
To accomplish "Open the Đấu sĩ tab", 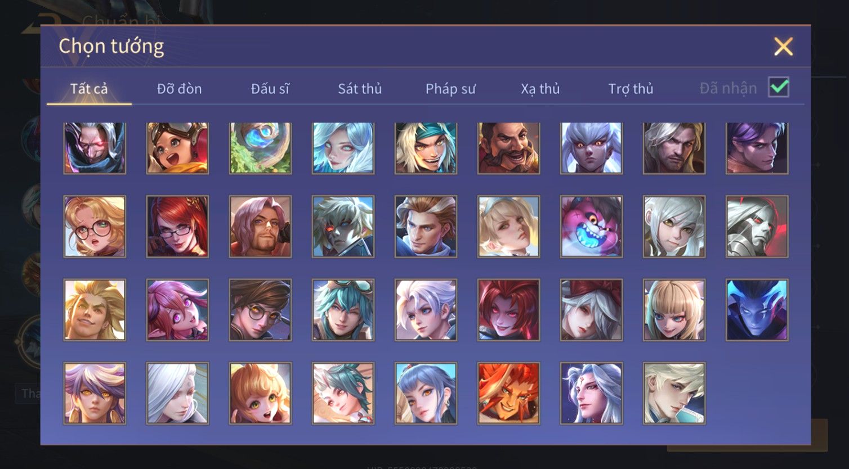I will coord(270,89).
